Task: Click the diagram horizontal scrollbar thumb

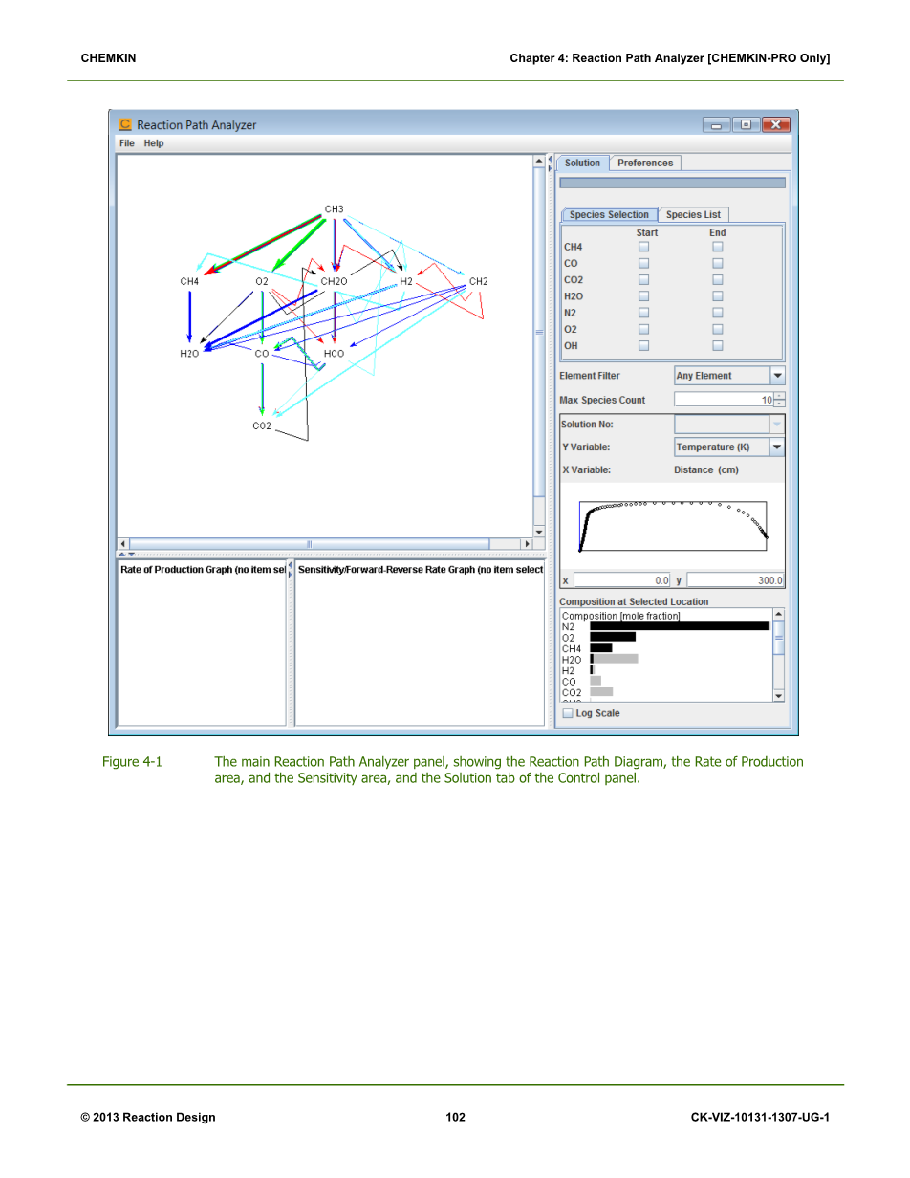Action: 309,544
